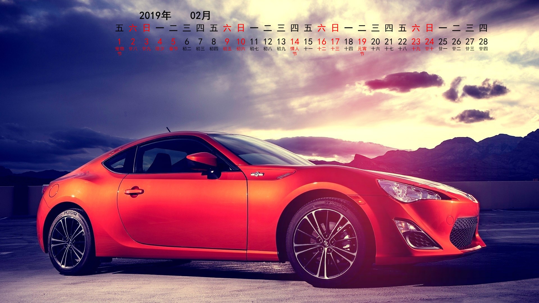Click the 2019年 year label
Image resolution: width=539 pixels, height=303 pixels.
[155, 15]
